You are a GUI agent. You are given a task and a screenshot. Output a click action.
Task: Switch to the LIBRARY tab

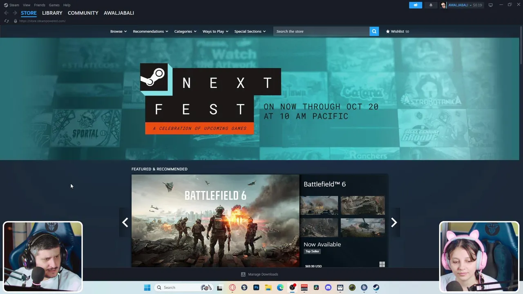point(52,13)
